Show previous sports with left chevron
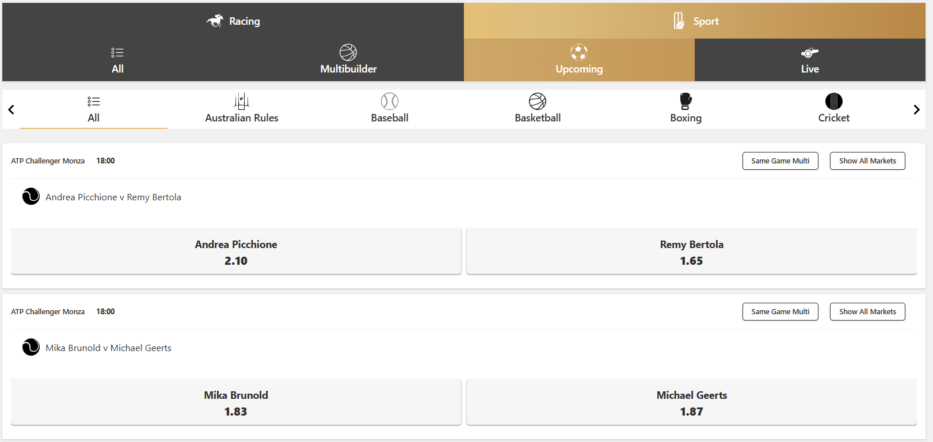 click(x=11, y=109)
